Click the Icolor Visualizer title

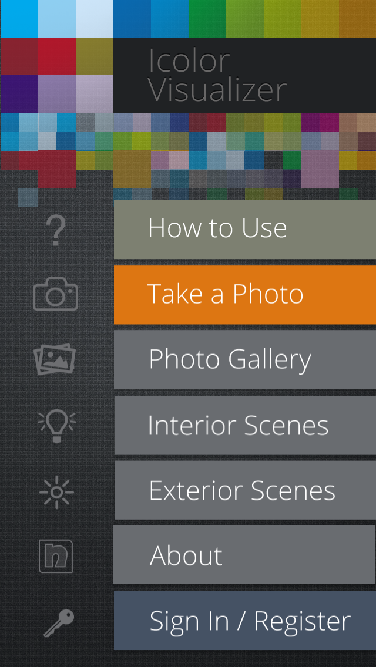tap(217, 75)
